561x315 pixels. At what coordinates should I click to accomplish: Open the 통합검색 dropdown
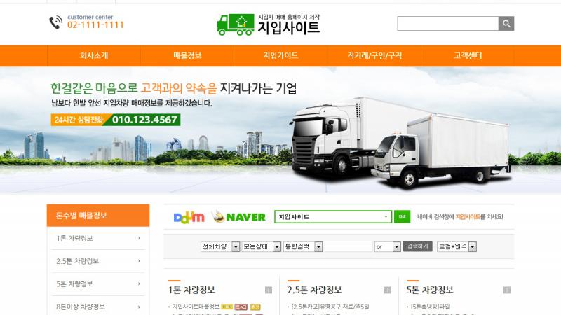pyautogui.click(x=303, y=246)
